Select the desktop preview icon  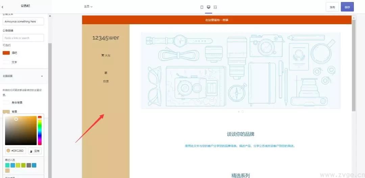(209, 7)
